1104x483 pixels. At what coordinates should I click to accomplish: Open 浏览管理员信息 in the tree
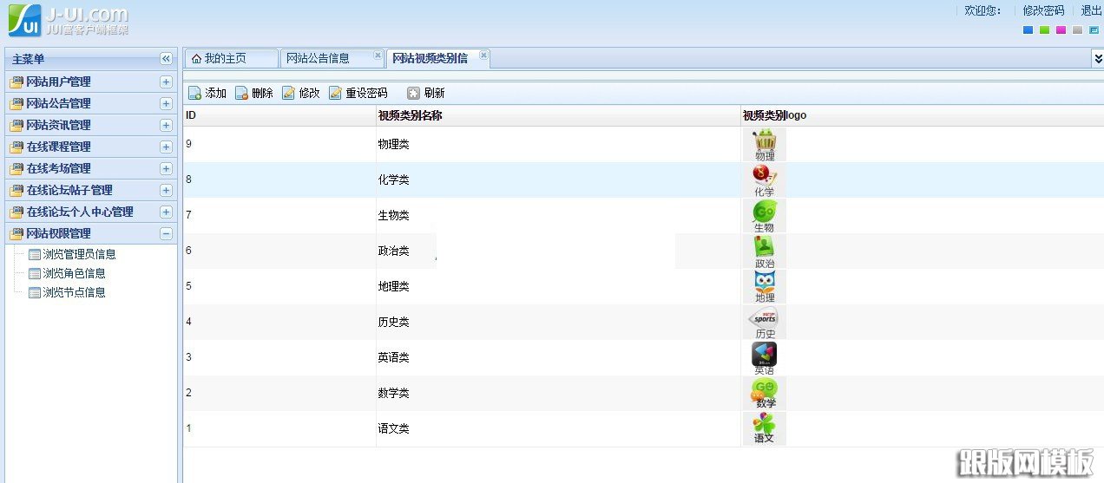[79, 254]
